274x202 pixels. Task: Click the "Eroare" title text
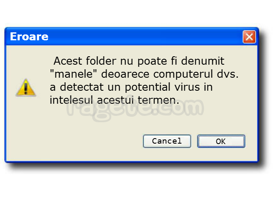29,37
